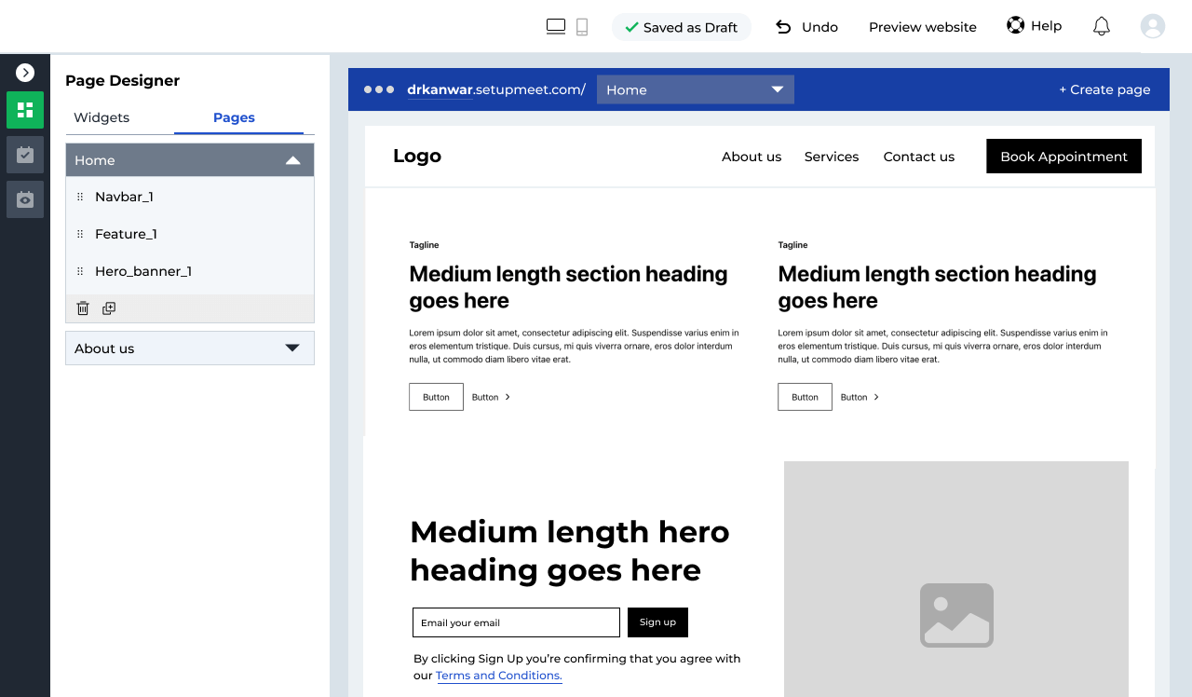Duplicate the page using copy icon
The image size is (1192, 697).
(x=109, y=308)
